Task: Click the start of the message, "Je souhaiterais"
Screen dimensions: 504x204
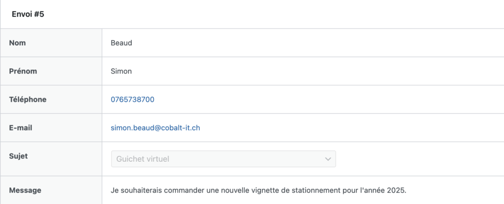Action: pos(135,190)
